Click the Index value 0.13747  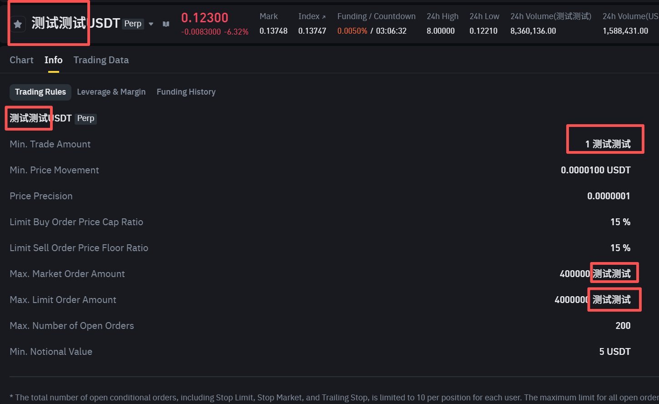tap(312, 31)
